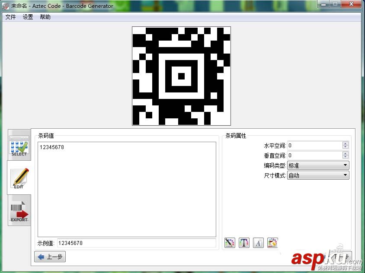This screenshot has width=365, height=273.
Task: Open the font settings A icon
Action: coord(258,243)
